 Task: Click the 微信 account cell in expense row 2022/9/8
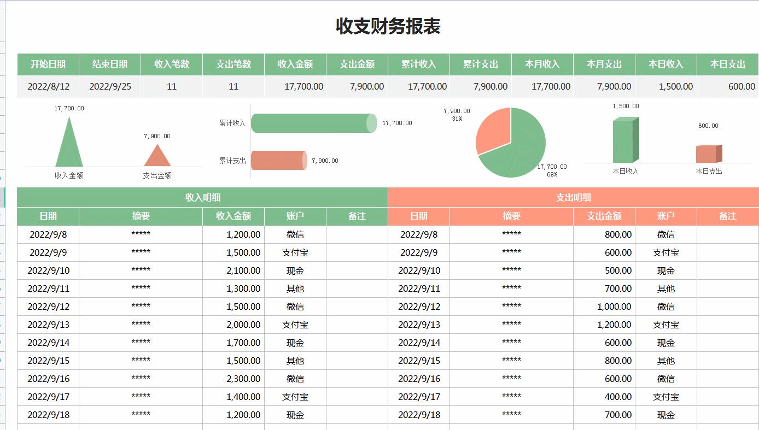(x=665, y=234)
